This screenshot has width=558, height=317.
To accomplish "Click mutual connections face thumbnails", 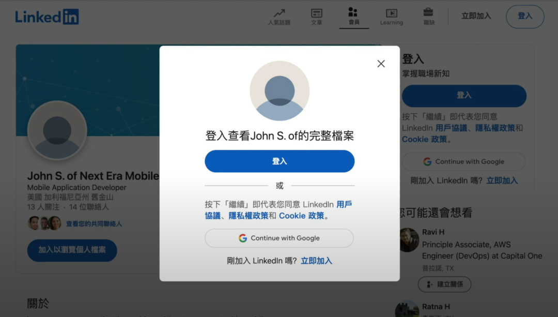I will pyautogui.click(x=44, y=223).
